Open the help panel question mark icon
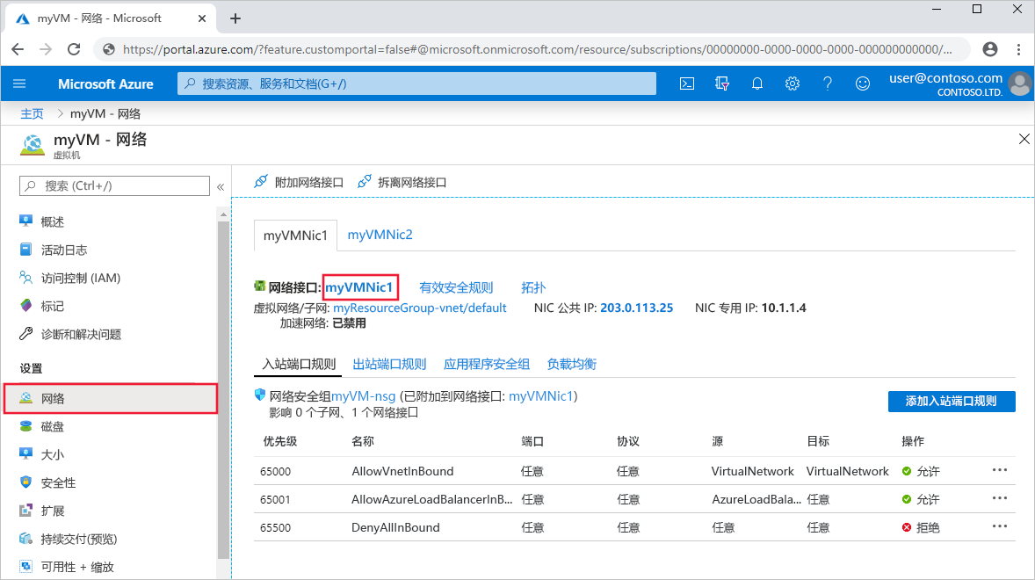 point(827,83)
